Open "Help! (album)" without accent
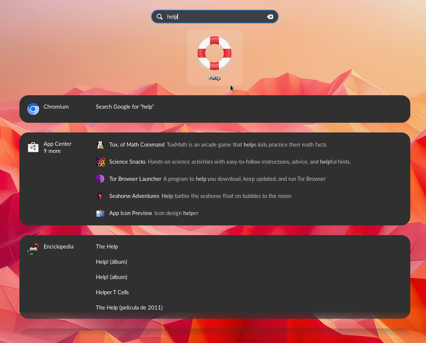The width and height of the screenshot is (426, 343). coord(112,277)
